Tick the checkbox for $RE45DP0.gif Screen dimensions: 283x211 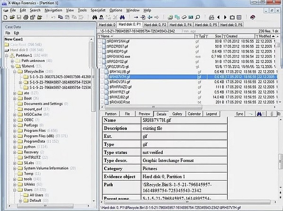pos(100,52)
